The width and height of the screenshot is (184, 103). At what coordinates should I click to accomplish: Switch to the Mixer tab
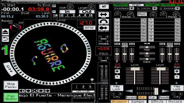(168, 5)
